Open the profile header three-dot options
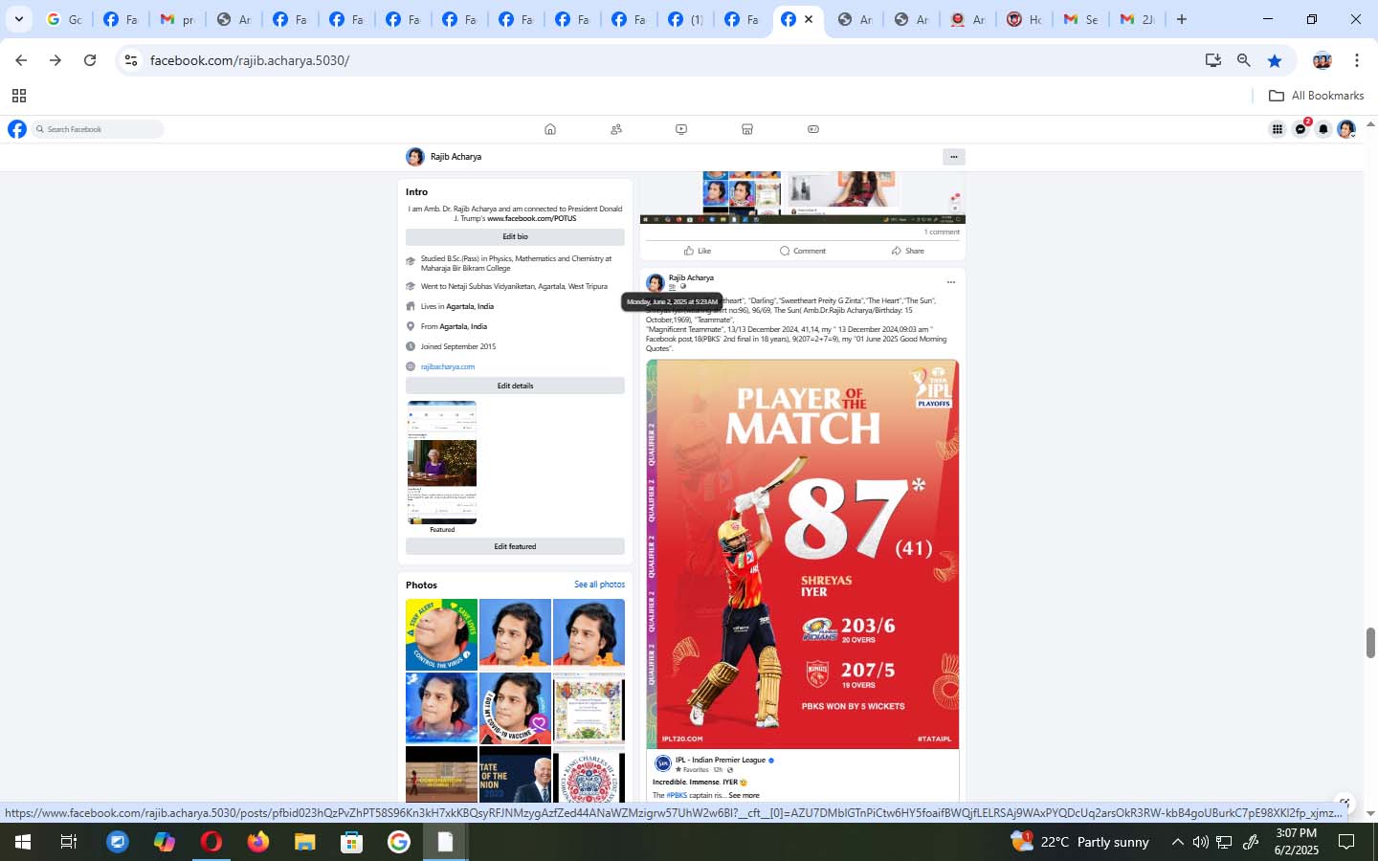 coord(954,157)
